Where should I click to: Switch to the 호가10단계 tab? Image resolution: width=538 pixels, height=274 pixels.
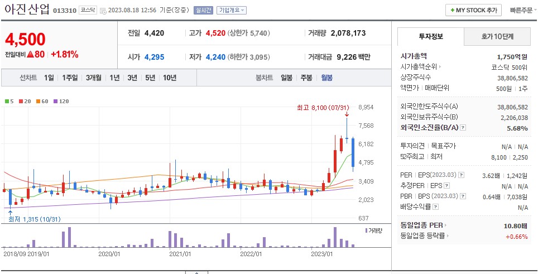click(497, 36)
